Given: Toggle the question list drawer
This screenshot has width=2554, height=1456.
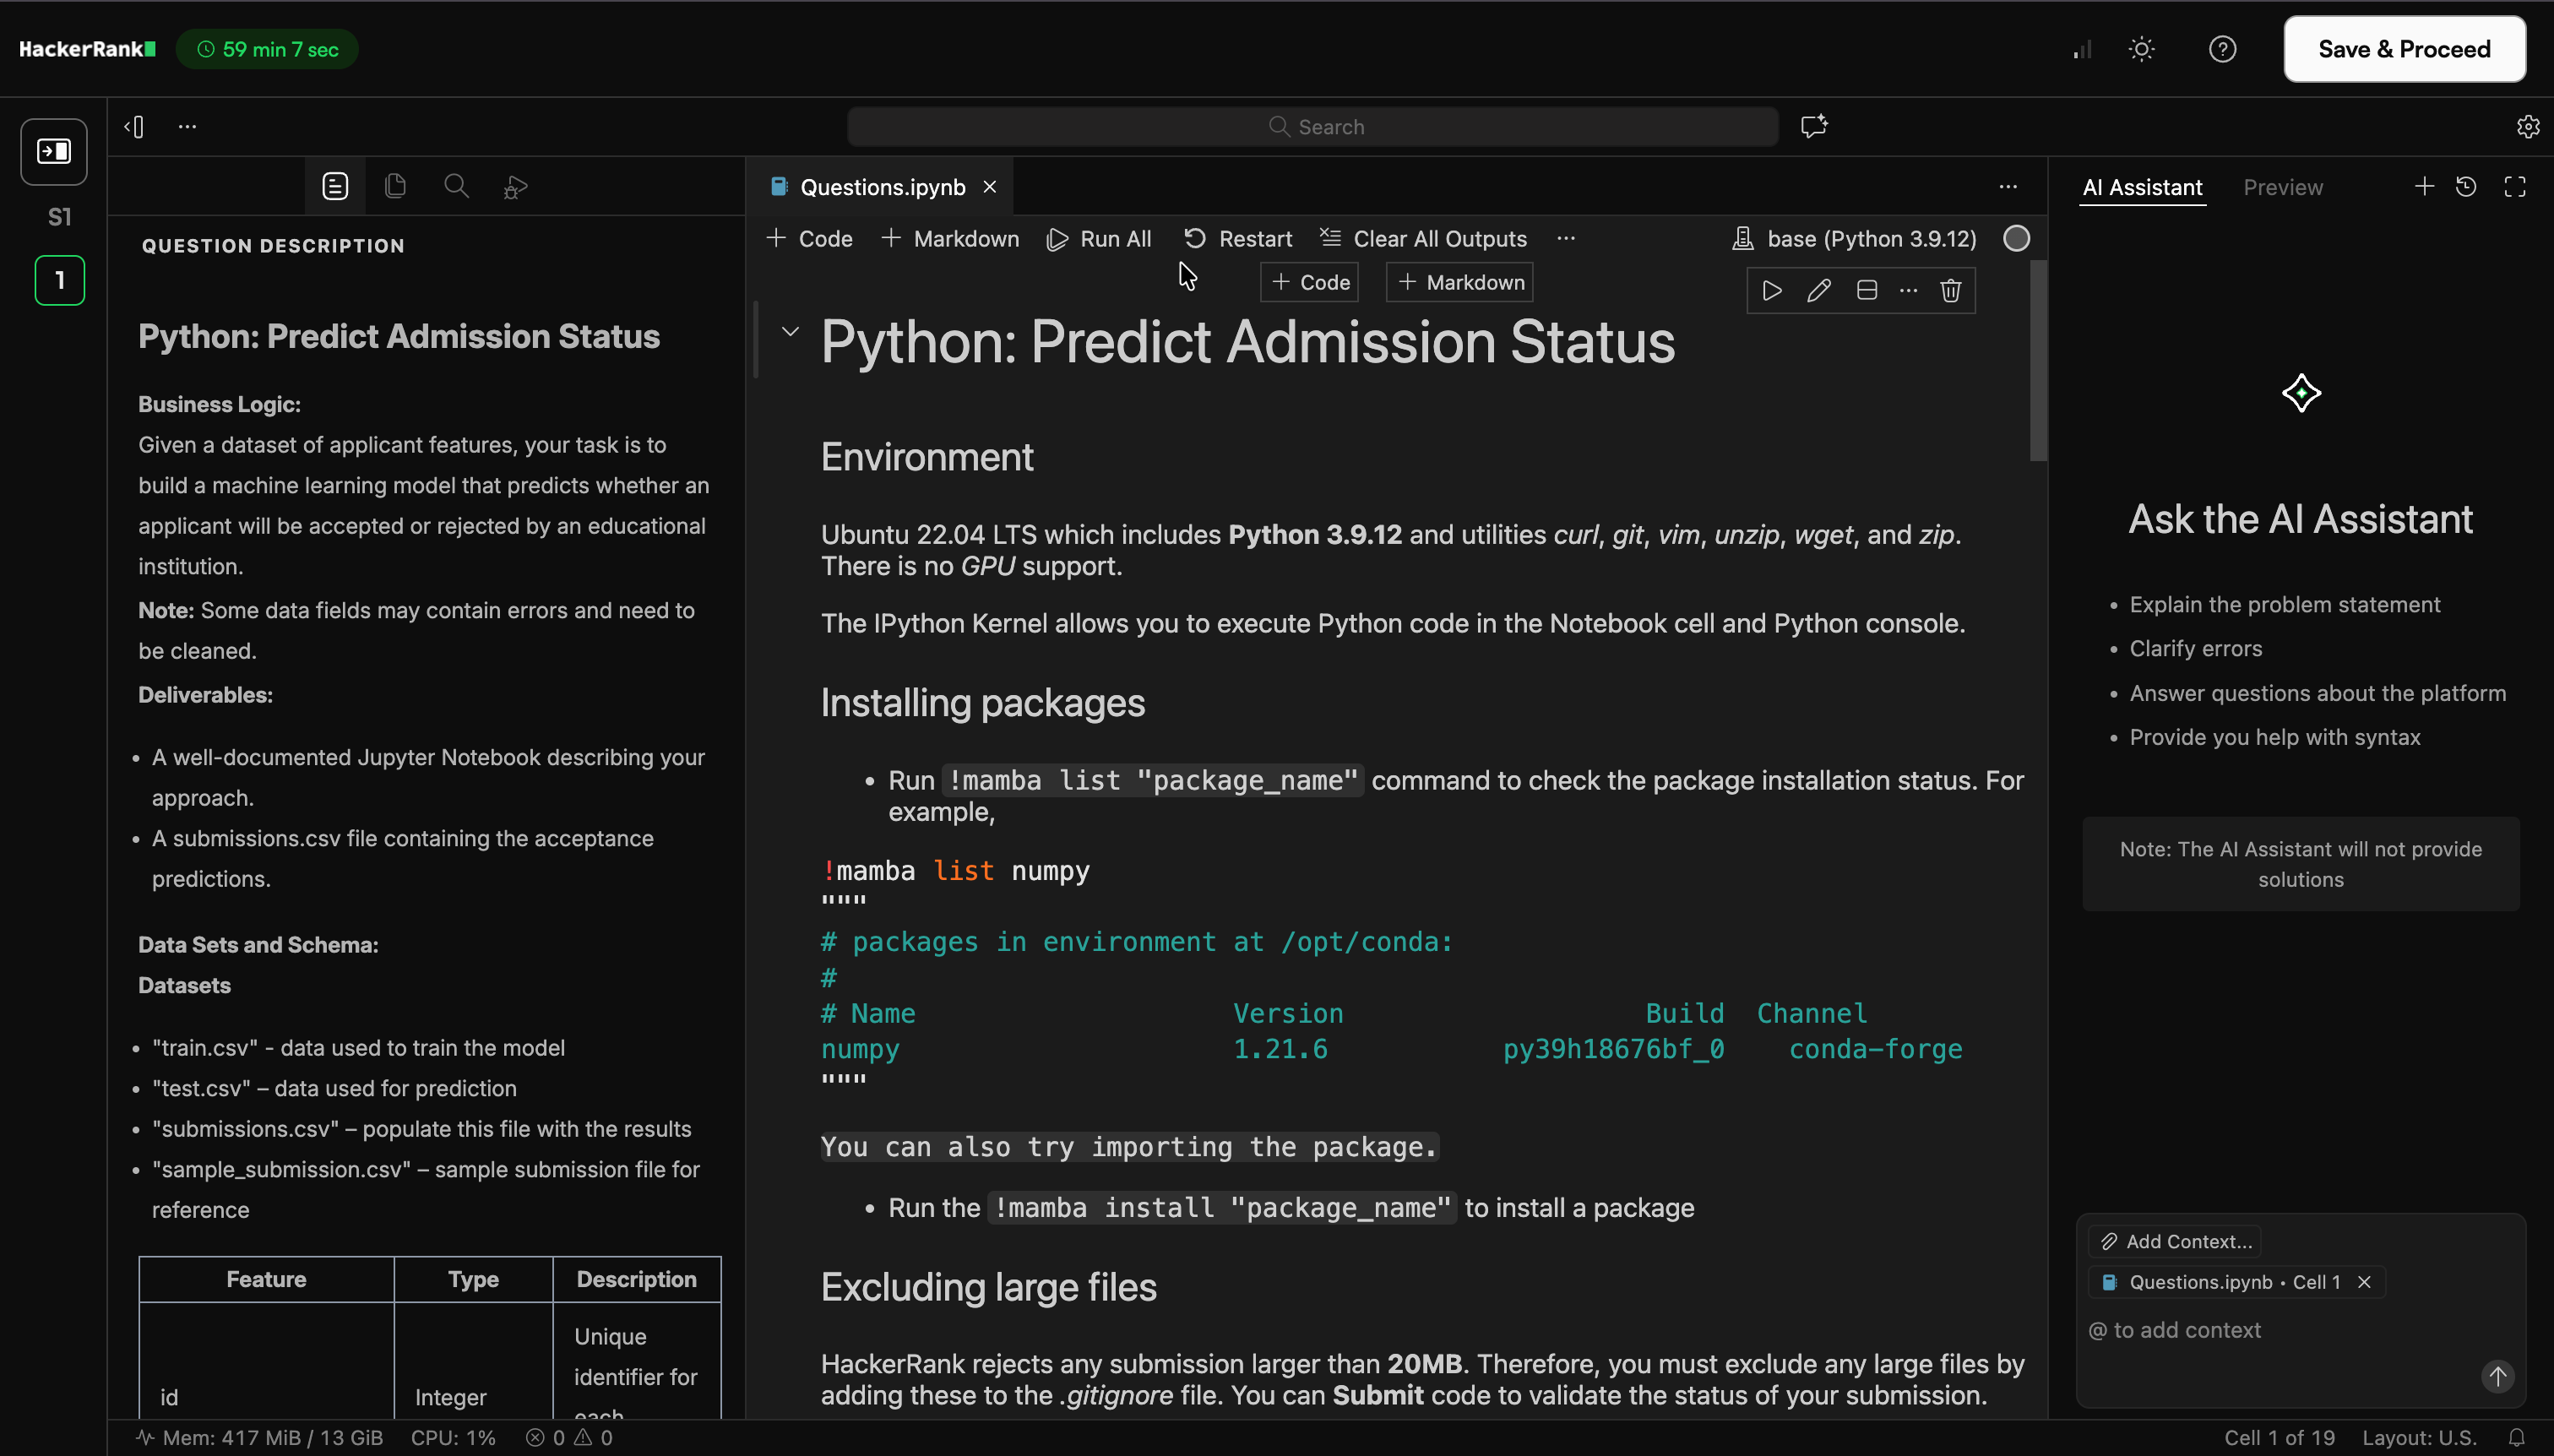Looking at the screenshot, I should click(x=54, y=152).
